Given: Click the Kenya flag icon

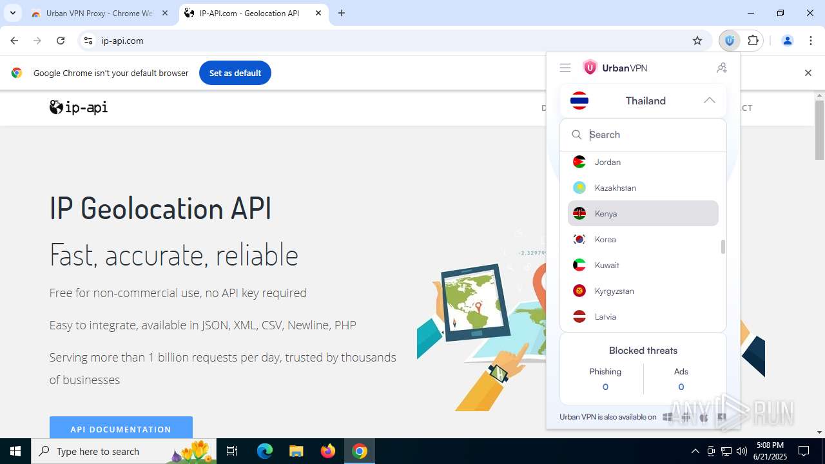Looking at the screenshot, I should point(579,213).
